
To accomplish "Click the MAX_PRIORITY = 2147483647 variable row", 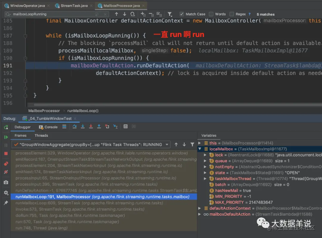I will click(260, 202).
